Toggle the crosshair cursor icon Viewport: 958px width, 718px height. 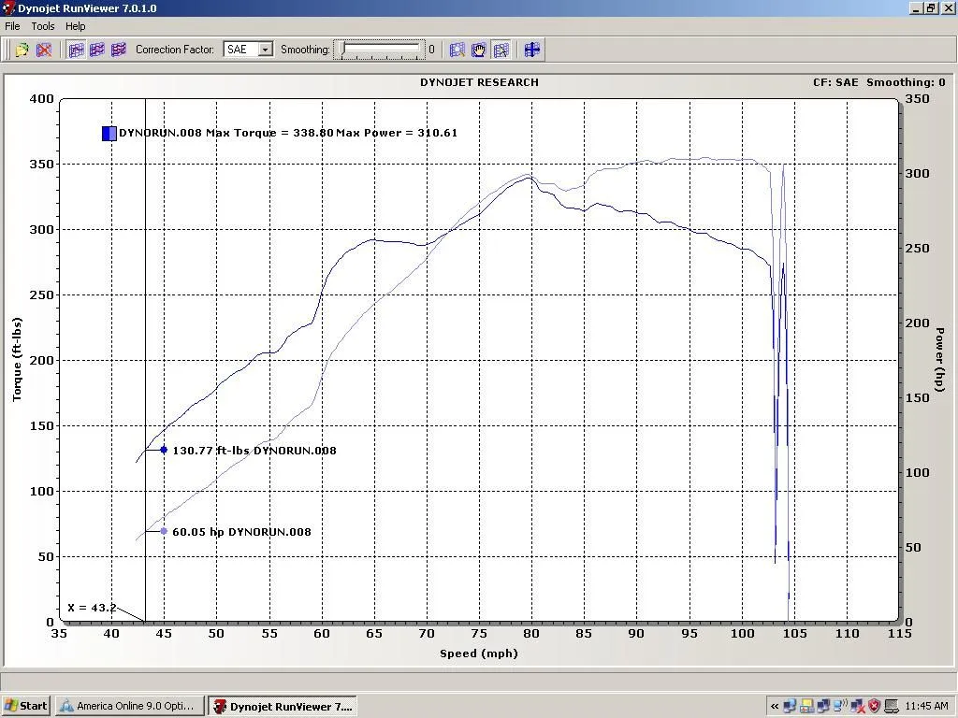tap(532, 50)
